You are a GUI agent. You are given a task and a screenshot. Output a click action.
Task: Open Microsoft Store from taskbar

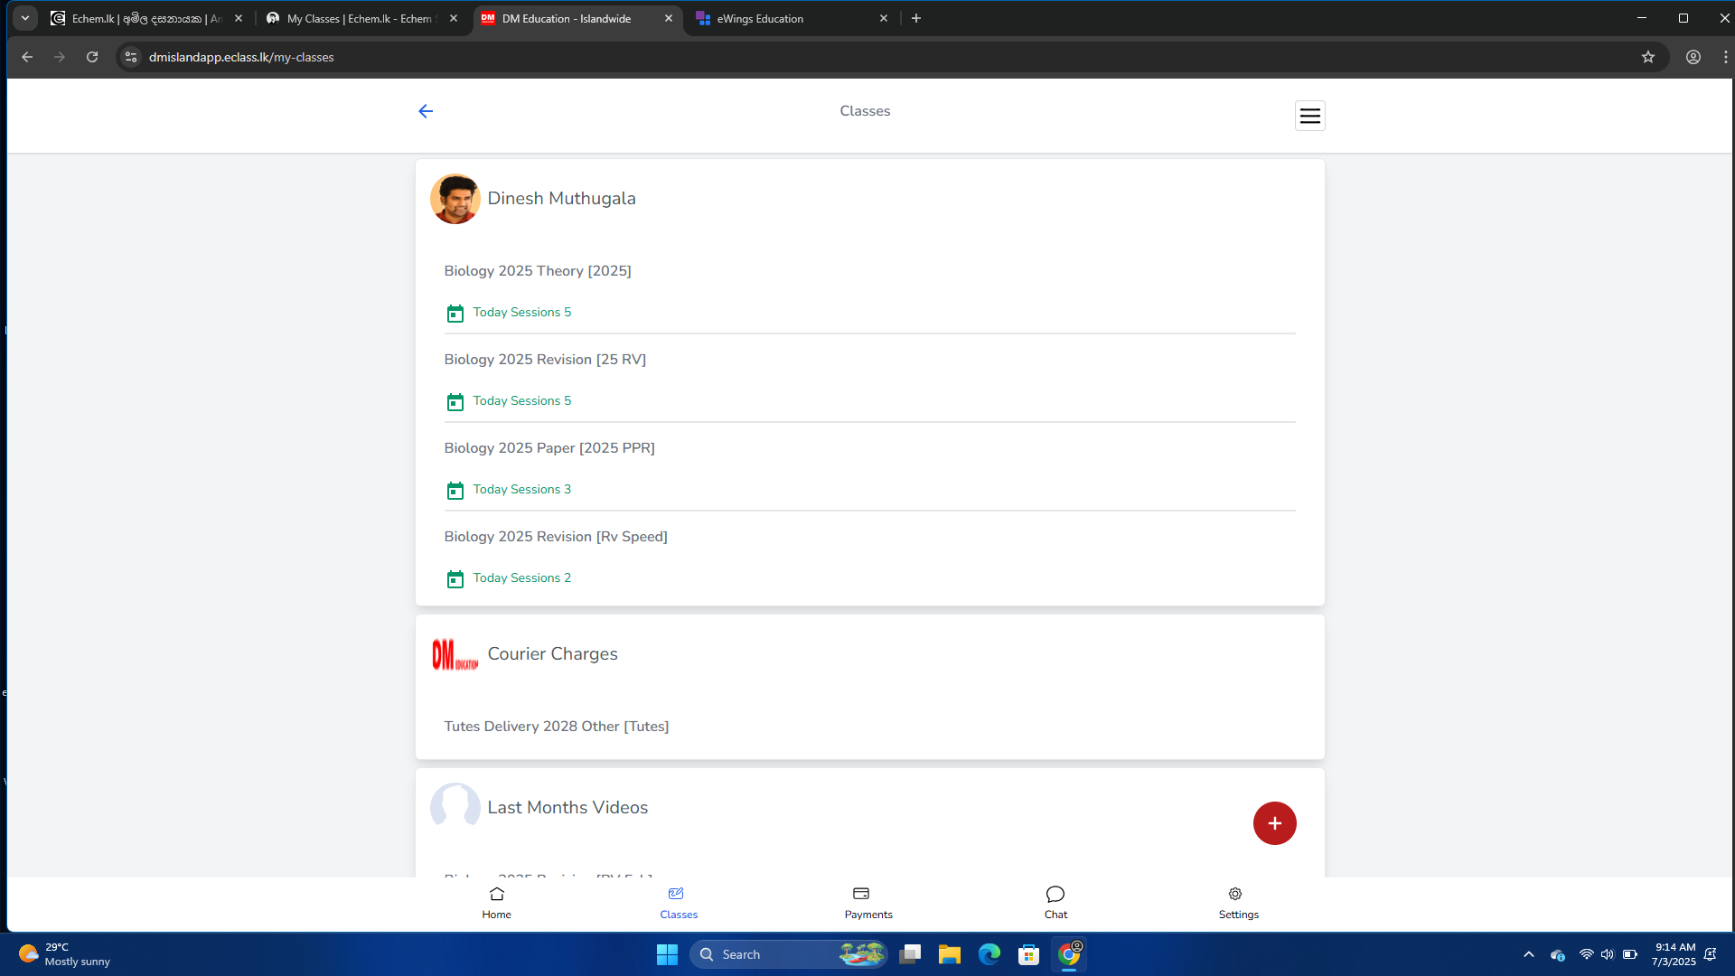pyautogui.click(x=1029, y=954)
